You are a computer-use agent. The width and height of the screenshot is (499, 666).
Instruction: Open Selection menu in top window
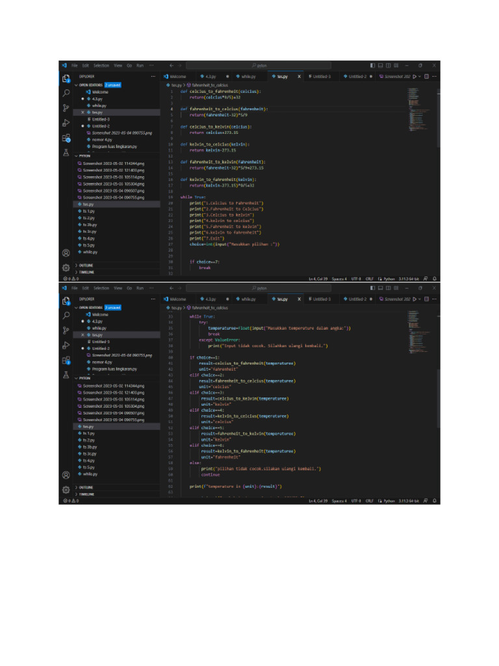[x=101, y=66]
